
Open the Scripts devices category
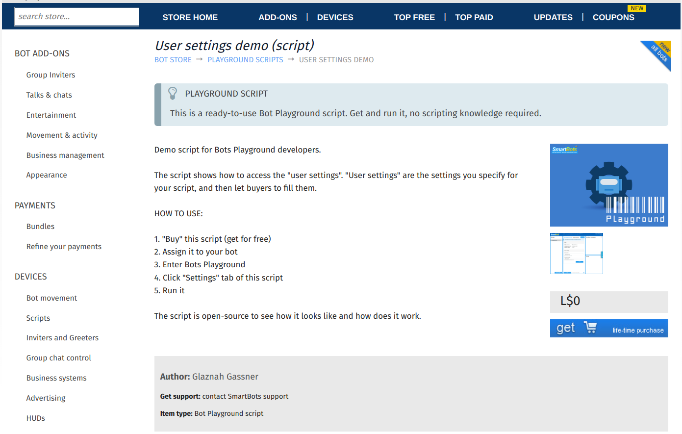tap(38, 318)
